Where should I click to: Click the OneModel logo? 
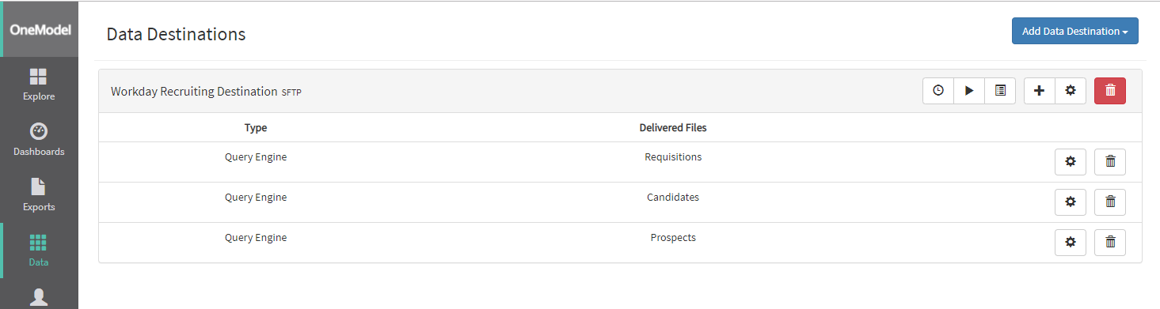click(x=40, y=29)
